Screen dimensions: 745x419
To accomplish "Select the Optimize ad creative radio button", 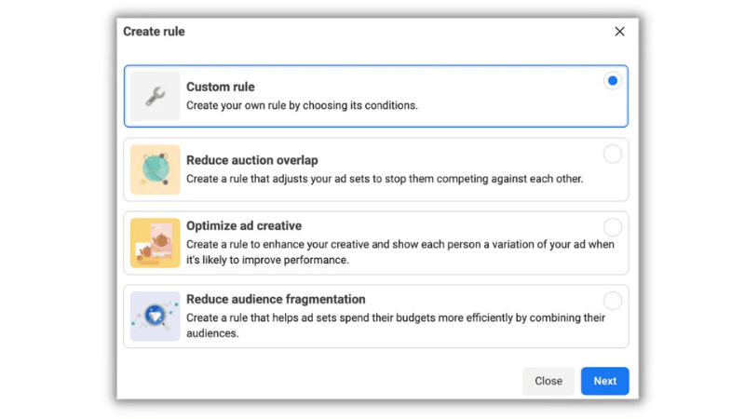I will point(612,227).
